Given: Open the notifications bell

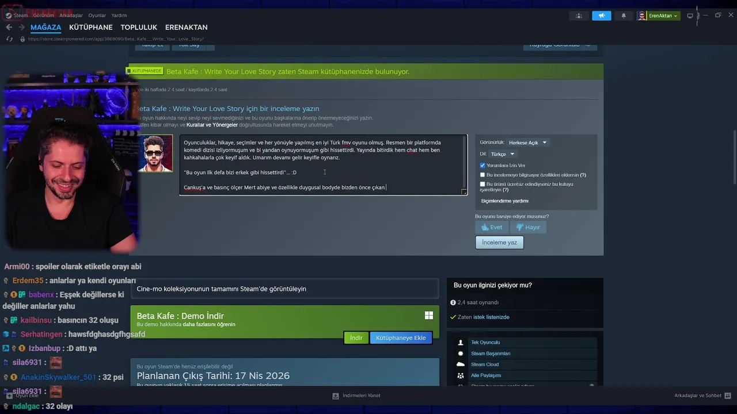Looking at the screenshot, I should coord(624,16).
